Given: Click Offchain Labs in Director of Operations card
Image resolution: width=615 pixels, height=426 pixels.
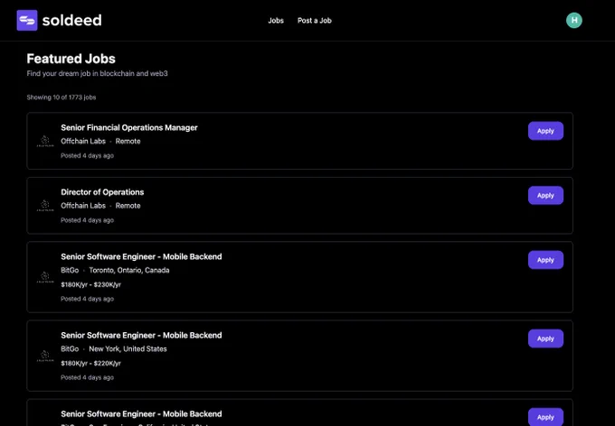Looking at the screenshot, I should (x=83, y=206).
